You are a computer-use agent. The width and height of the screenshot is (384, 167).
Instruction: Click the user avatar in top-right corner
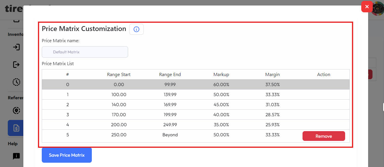click(378, 9)
